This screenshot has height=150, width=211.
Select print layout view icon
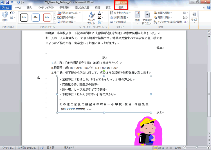pyautogui.click(x=155, y=148)
